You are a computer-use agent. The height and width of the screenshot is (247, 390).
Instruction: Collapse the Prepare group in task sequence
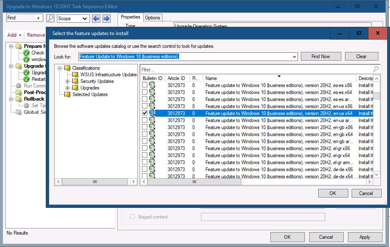(11, 47)
